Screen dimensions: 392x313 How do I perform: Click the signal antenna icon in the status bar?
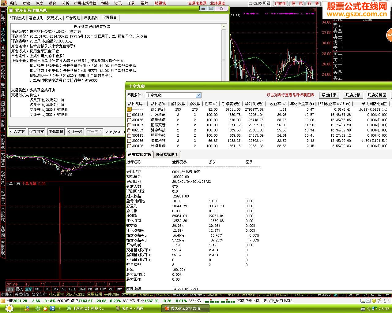[x=379, y=301]
